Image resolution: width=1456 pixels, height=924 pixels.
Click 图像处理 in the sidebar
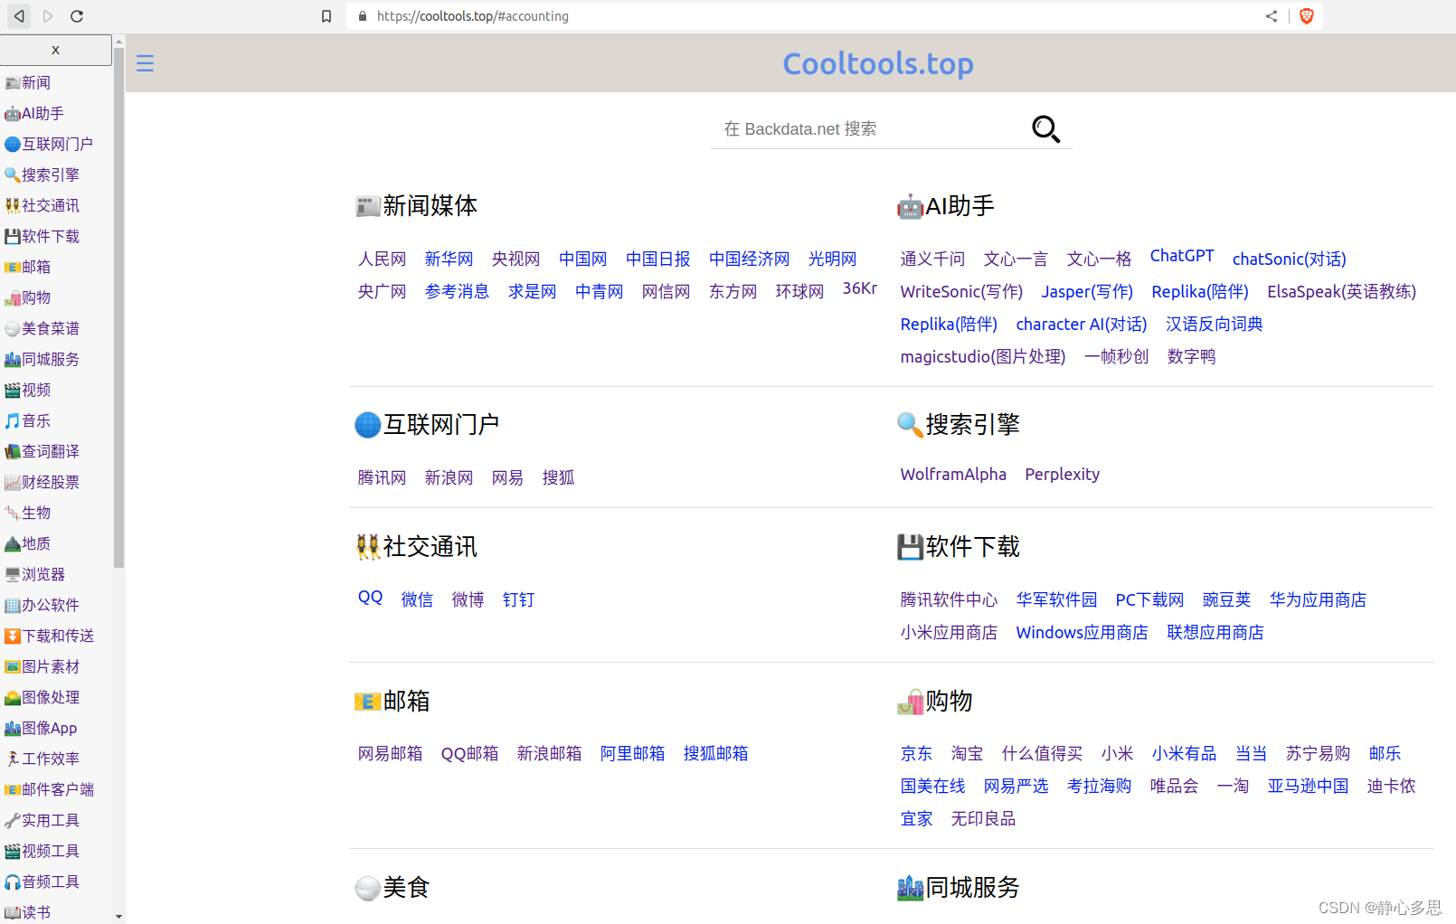click(42, 697)
